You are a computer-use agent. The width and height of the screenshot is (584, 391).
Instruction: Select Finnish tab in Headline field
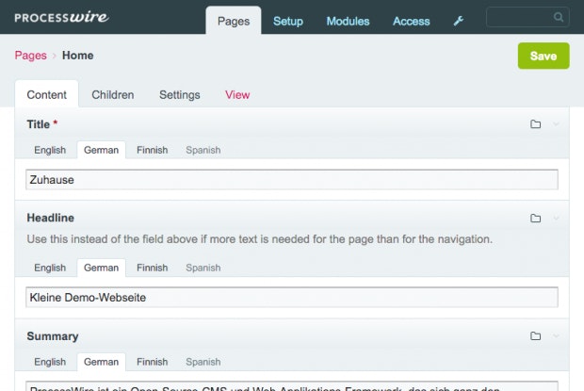(152, 268)
